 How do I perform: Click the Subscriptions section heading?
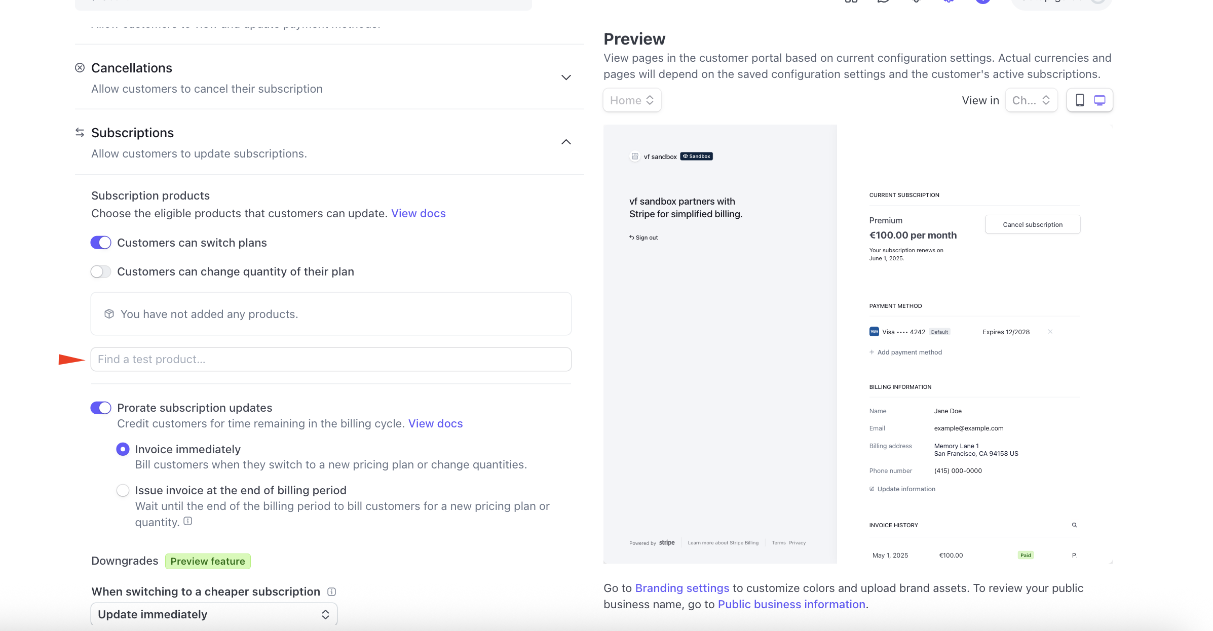pyautogui.click(x=133, y=133)
